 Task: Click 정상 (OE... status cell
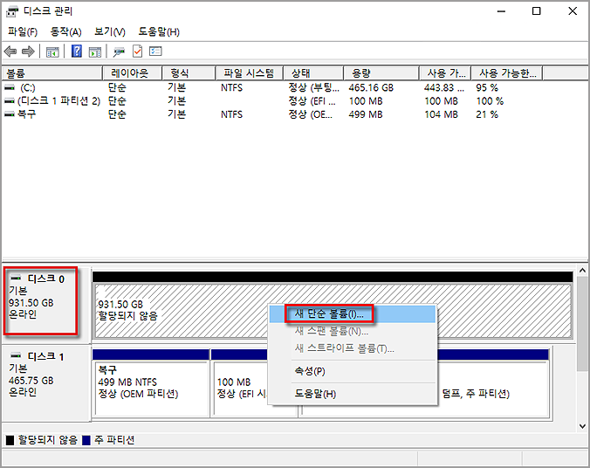coord(311,114)
